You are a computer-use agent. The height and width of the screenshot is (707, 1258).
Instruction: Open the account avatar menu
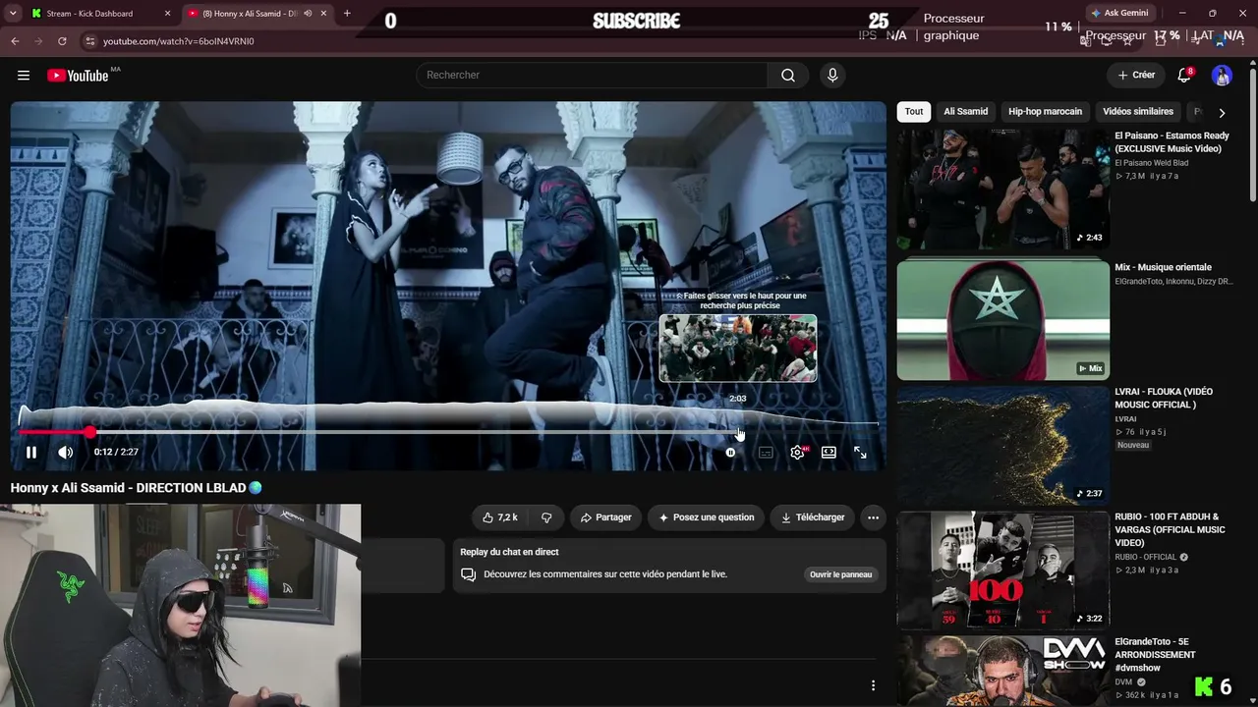point(1222,76)
